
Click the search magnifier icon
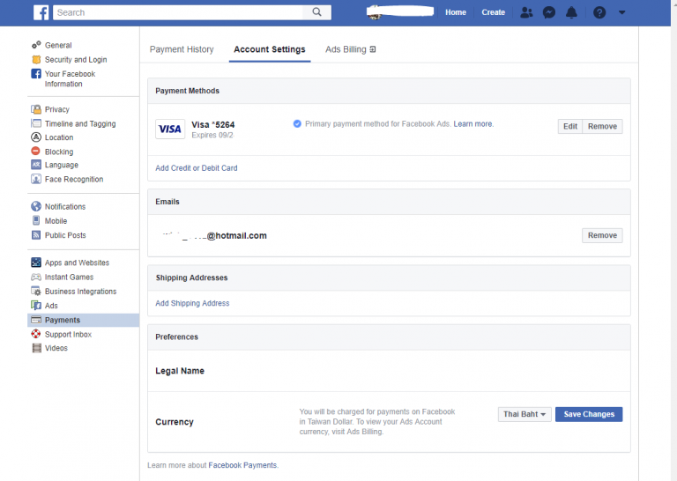click(317, 12)
